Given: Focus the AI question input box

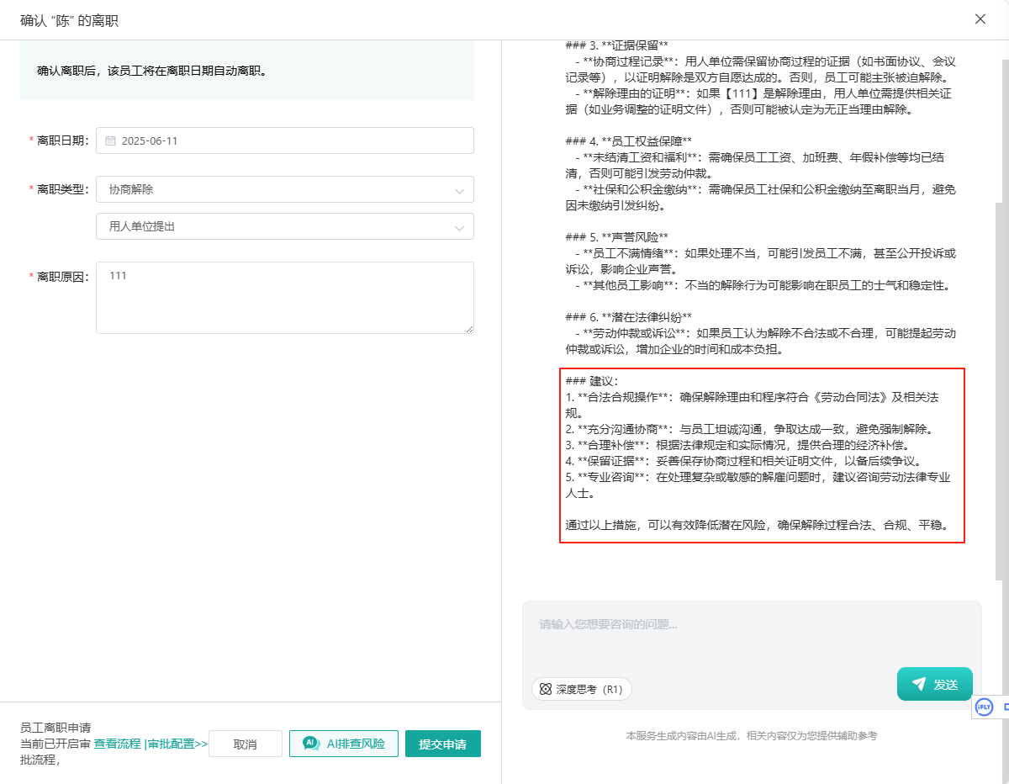Looking at the screenshot, I should [751, 635].
